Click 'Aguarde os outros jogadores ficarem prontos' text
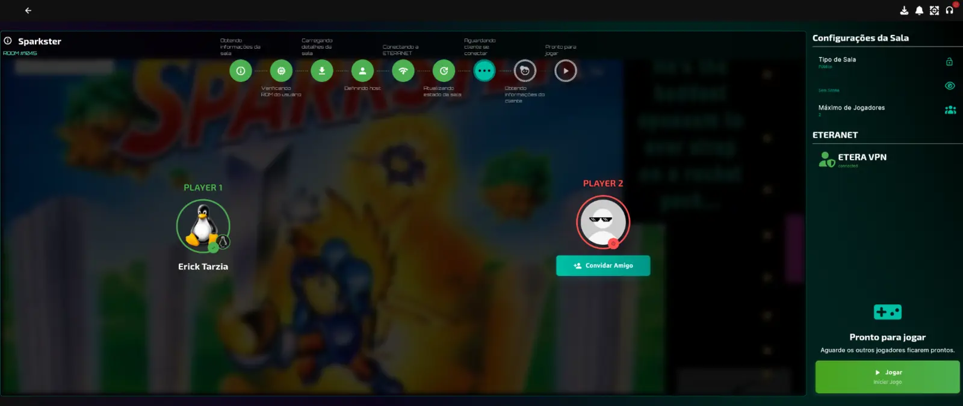This screenshot has height=406, width=963. [x=888, y=350]
